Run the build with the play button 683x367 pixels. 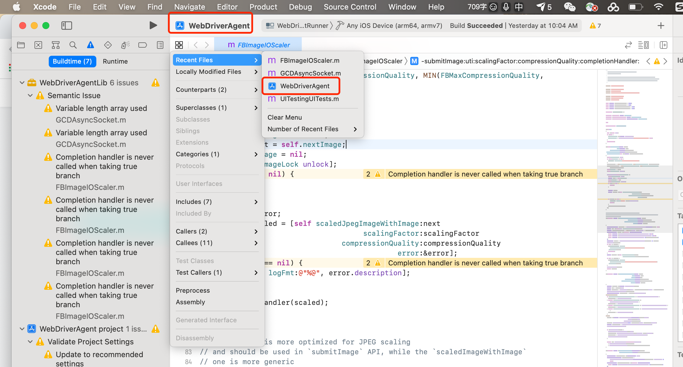(153, 26)
